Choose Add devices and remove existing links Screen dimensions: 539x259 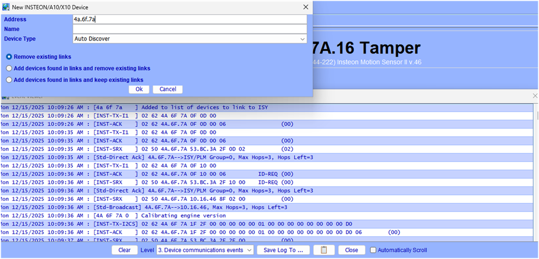(x=9, y=69)
